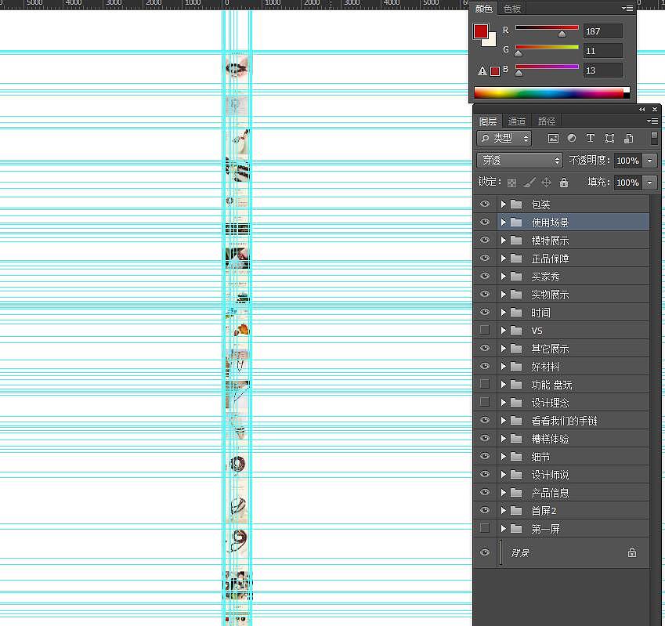
Task: Expand the 正品保障 group
Action: click(x=504, y=259)
